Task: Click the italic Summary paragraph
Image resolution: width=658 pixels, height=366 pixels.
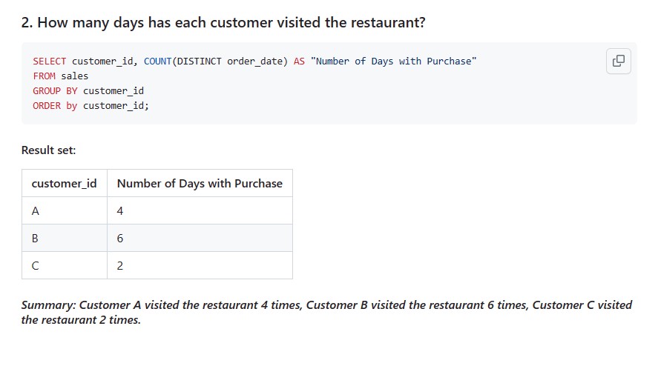Action: pyautogui.click(x=326, y=313)
